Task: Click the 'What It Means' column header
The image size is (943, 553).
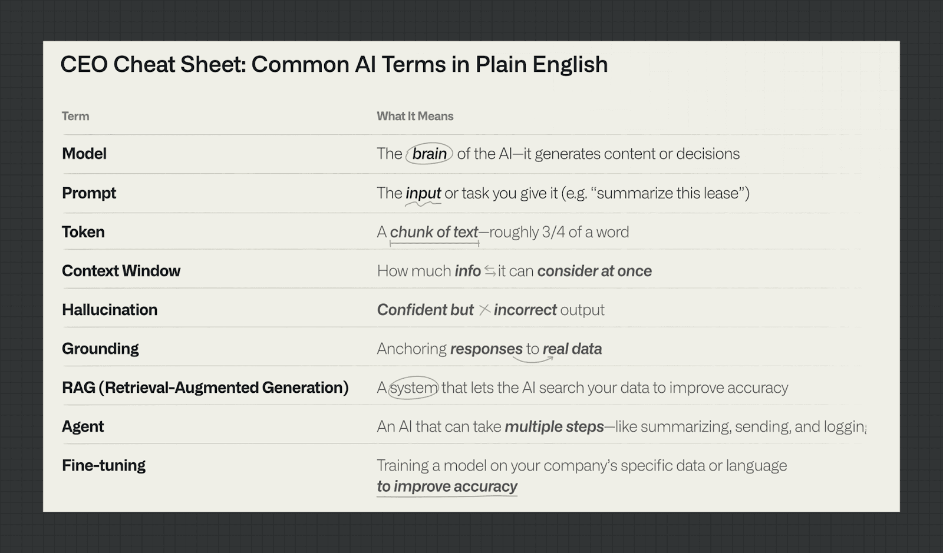Action: (415, 116)
